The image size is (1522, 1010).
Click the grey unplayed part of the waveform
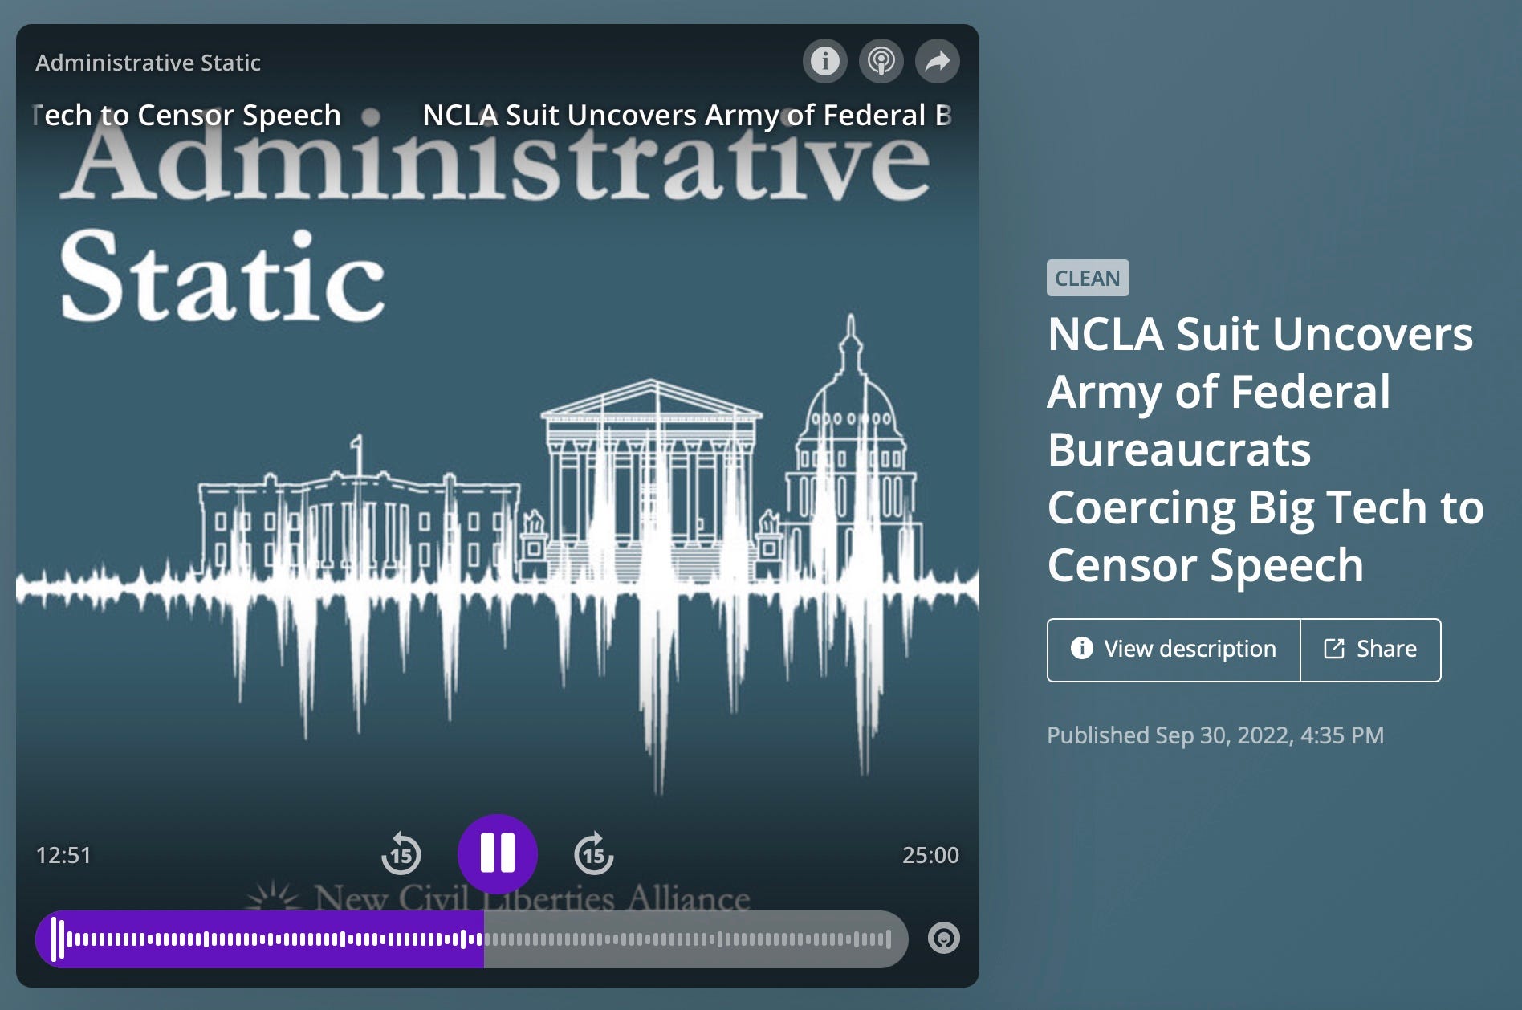[x=695, y=939]
